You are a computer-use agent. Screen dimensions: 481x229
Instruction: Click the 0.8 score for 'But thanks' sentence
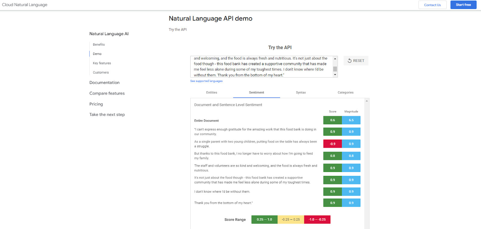[332, 156]
